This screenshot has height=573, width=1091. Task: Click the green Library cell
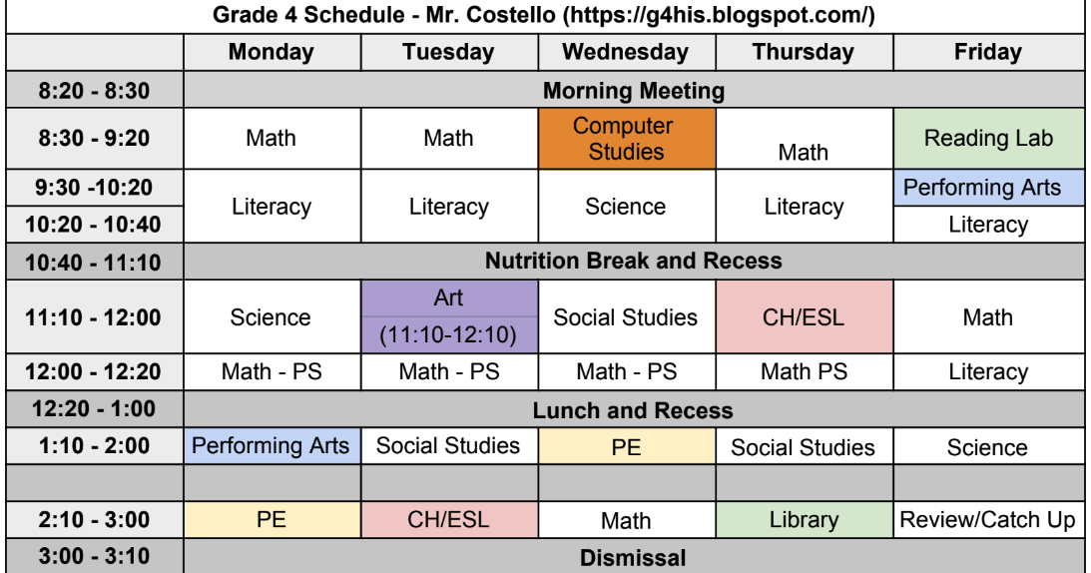pyautogui.click(x=805, y=519)
